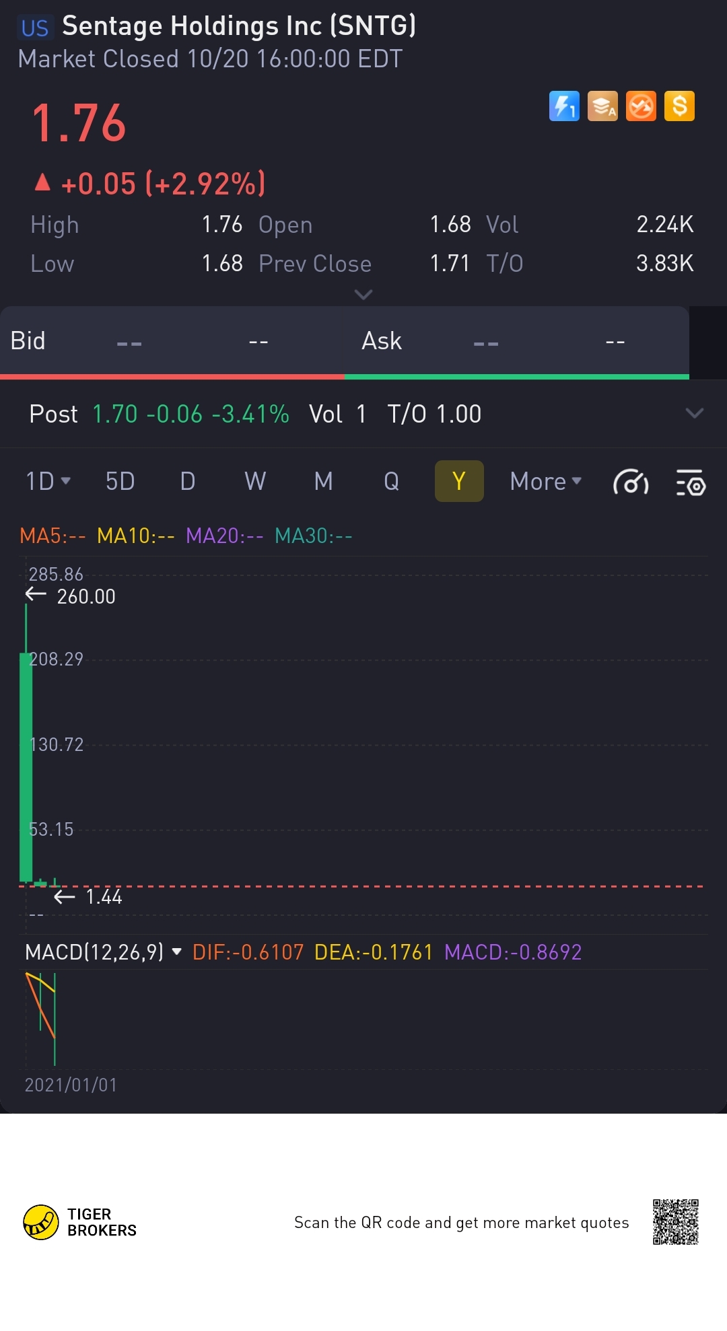Switch to the W weekly tab

click(255, 482)
